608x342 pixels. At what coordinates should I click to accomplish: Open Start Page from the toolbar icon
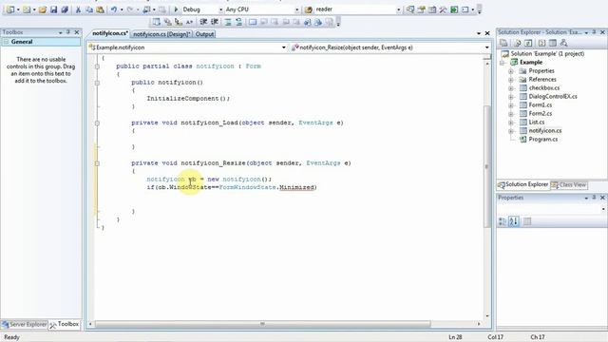454,9
